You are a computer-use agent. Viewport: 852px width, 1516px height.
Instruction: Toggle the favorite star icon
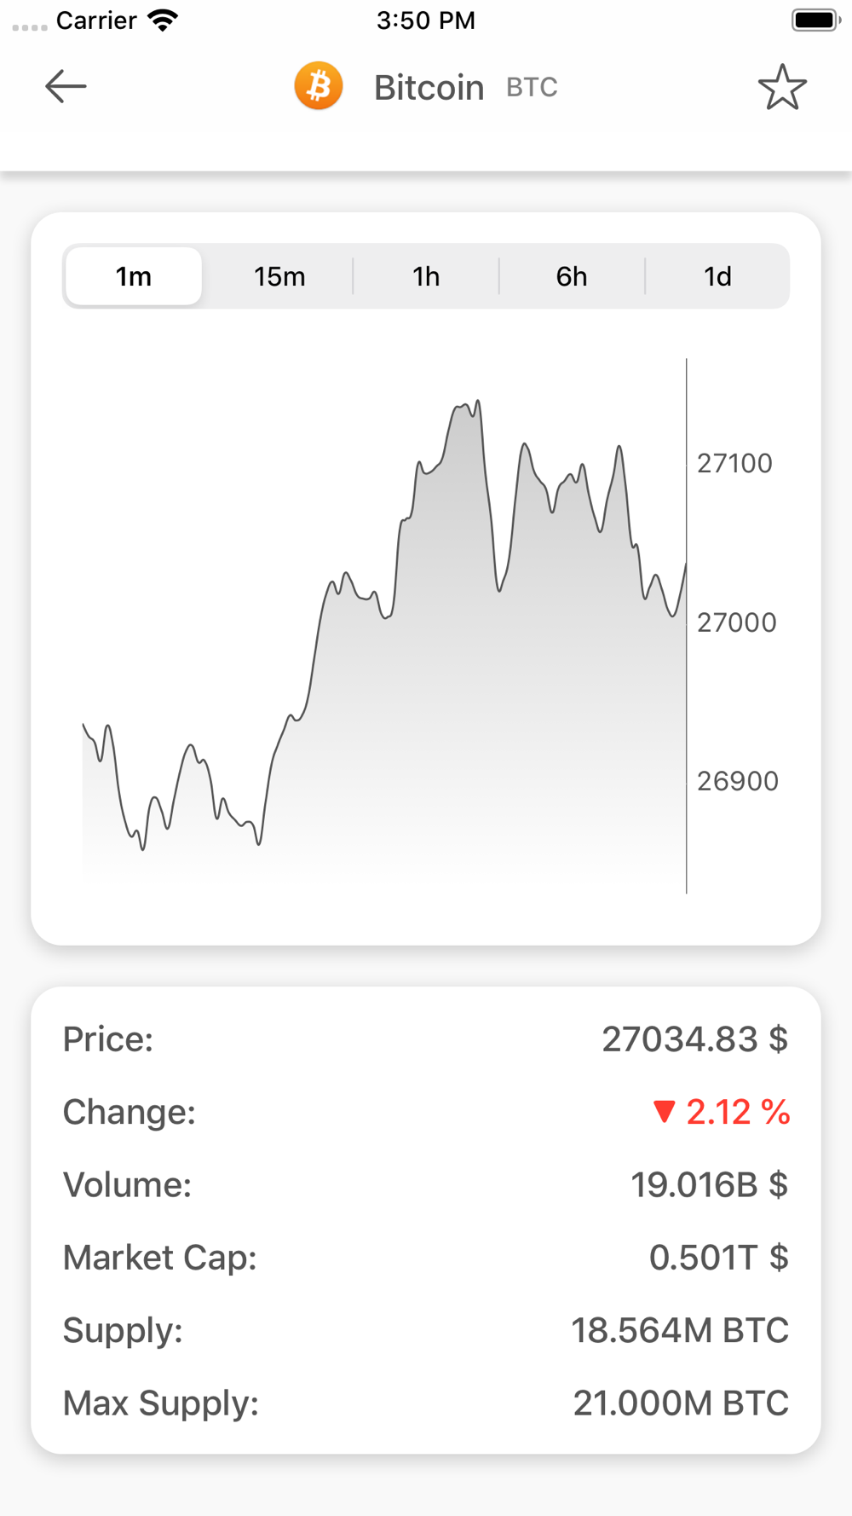782,87
